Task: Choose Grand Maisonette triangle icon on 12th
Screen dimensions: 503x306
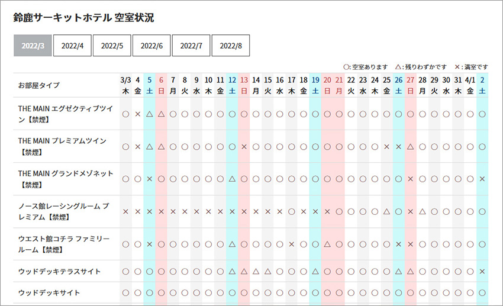Action: coord(232,179)
